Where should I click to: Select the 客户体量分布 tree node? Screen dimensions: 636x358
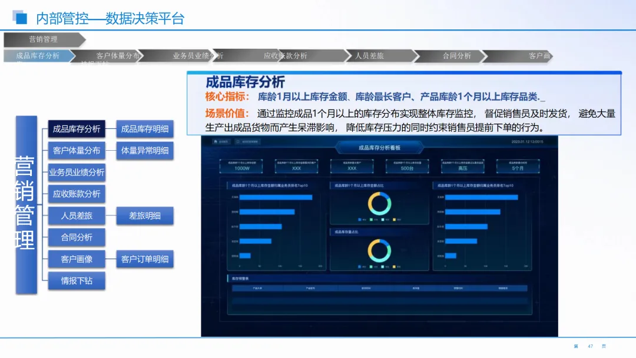click(x=77, y=150)
